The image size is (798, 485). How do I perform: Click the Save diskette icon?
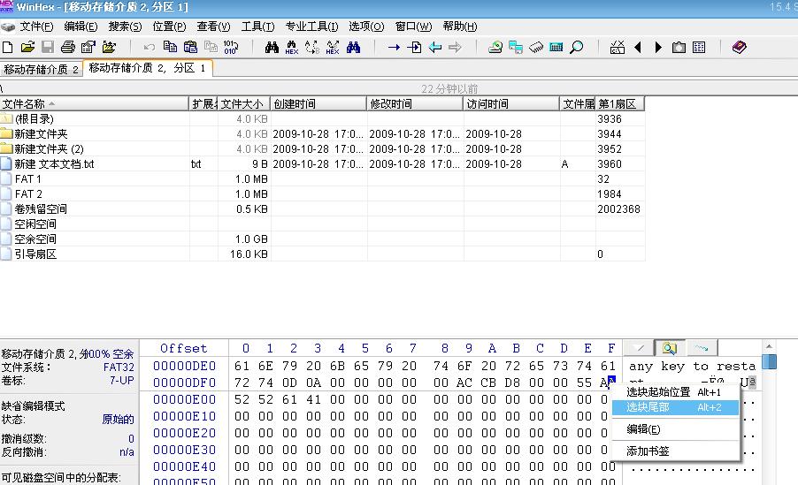48,48
